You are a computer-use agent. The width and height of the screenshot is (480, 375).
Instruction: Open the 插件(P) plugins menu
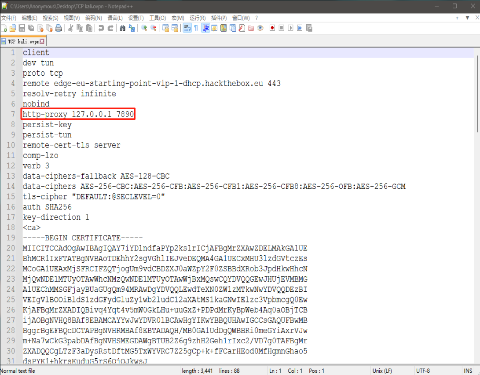coord(219,18)
